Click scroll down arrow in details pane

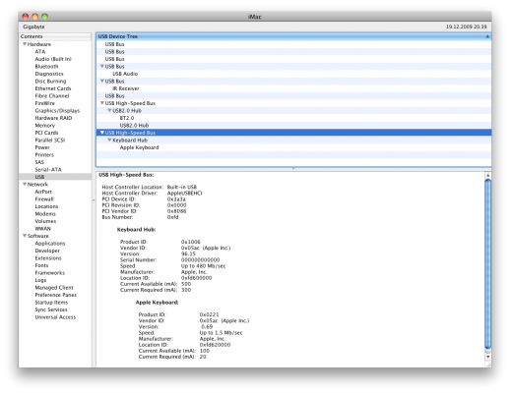point(488,357)
